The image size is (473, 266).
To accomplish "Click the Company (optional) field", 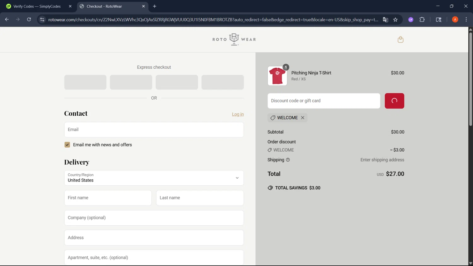I will pos(154,218).
